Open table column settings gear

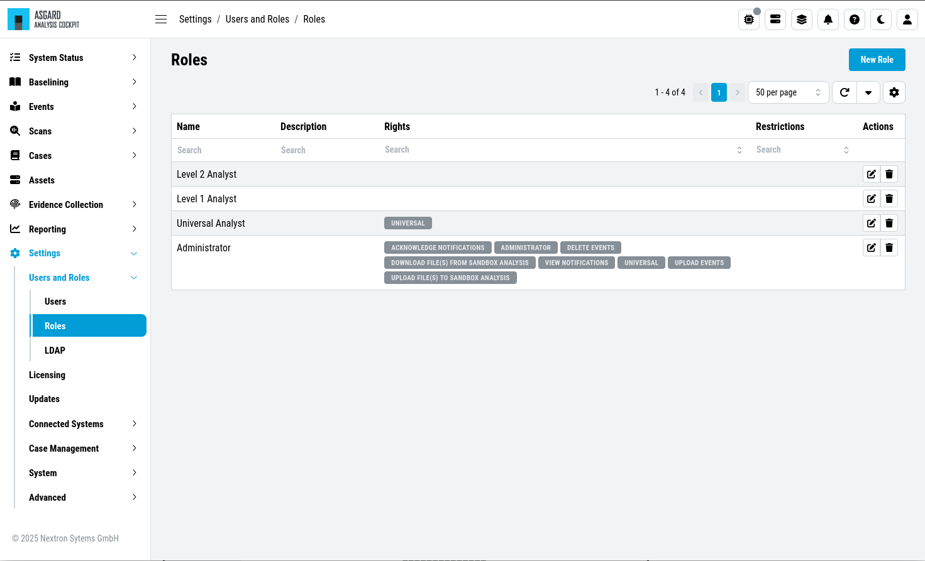tap(894, 92)
